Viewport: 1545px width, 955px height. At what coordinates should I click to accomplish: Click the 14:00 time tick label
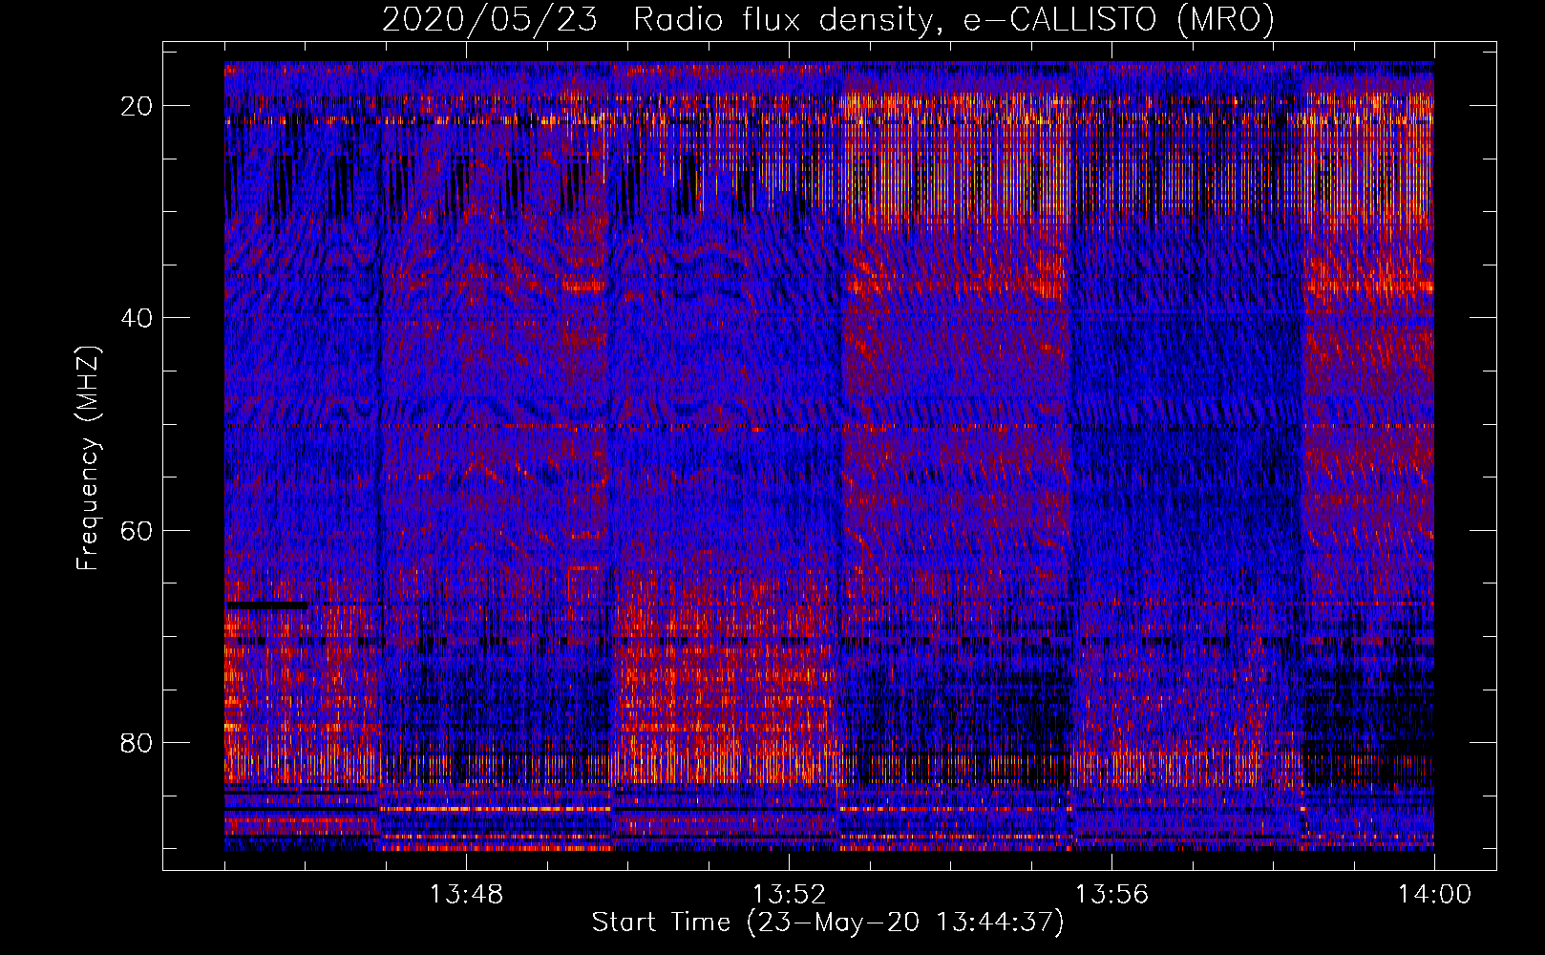click(x=1434, y=895)
